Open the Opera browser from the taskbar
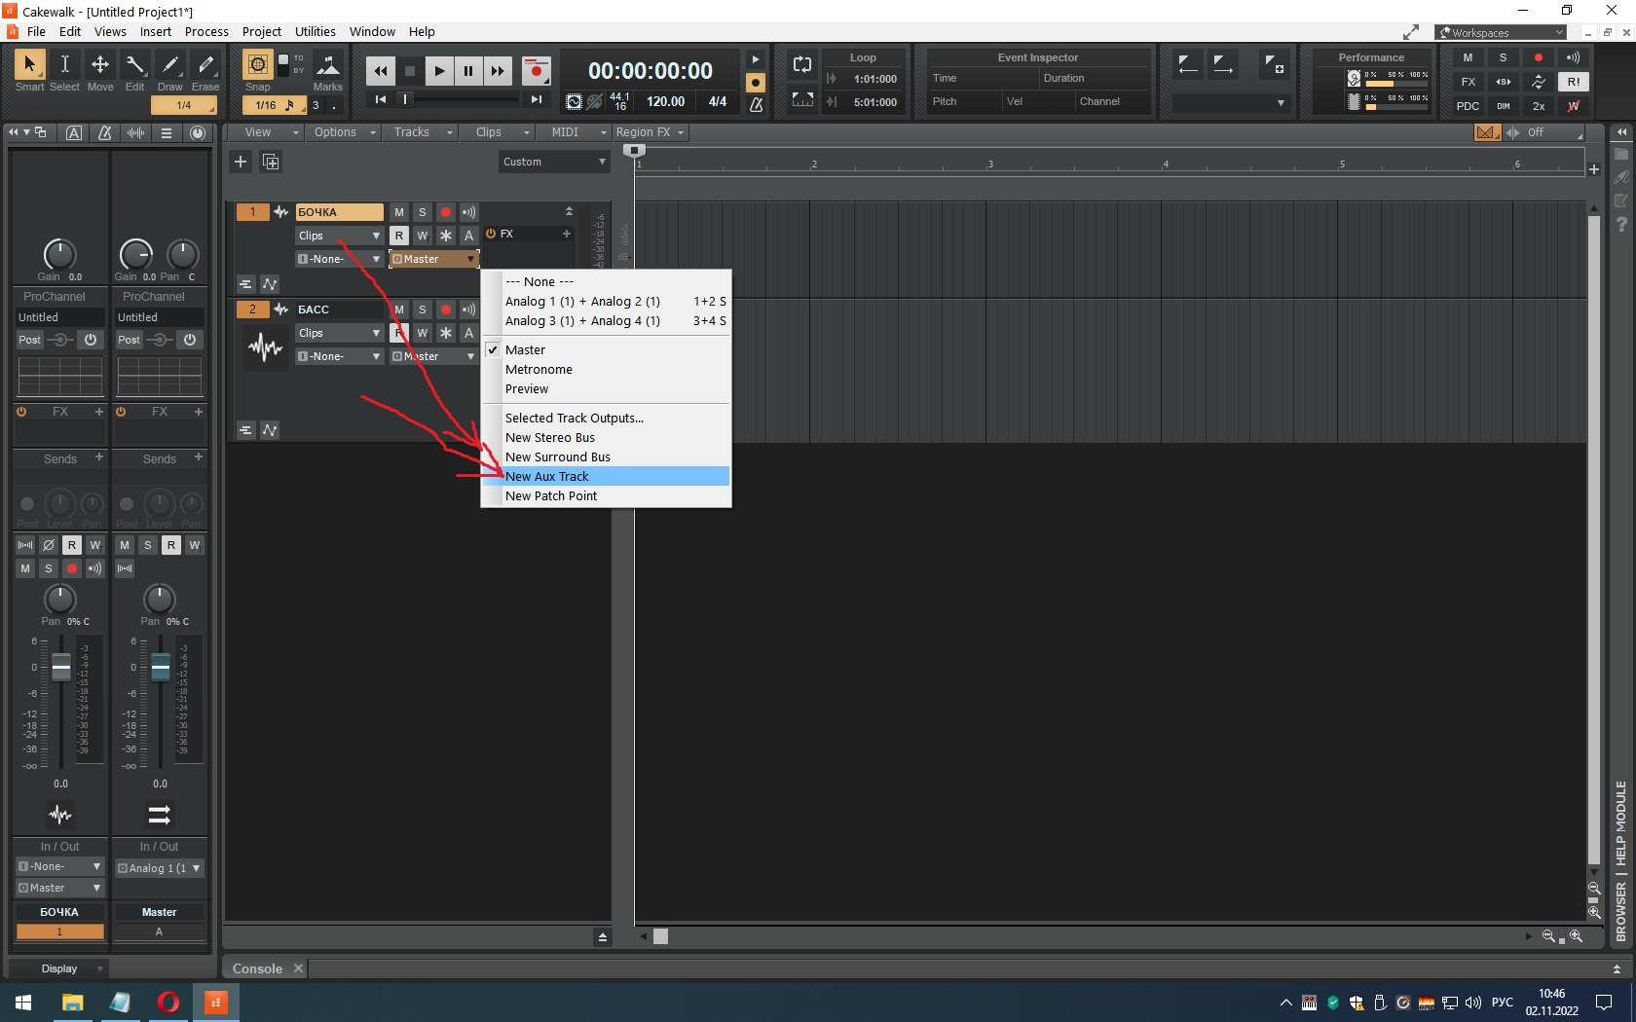Screen dimensions: 1636x1022 [167, 1003]
